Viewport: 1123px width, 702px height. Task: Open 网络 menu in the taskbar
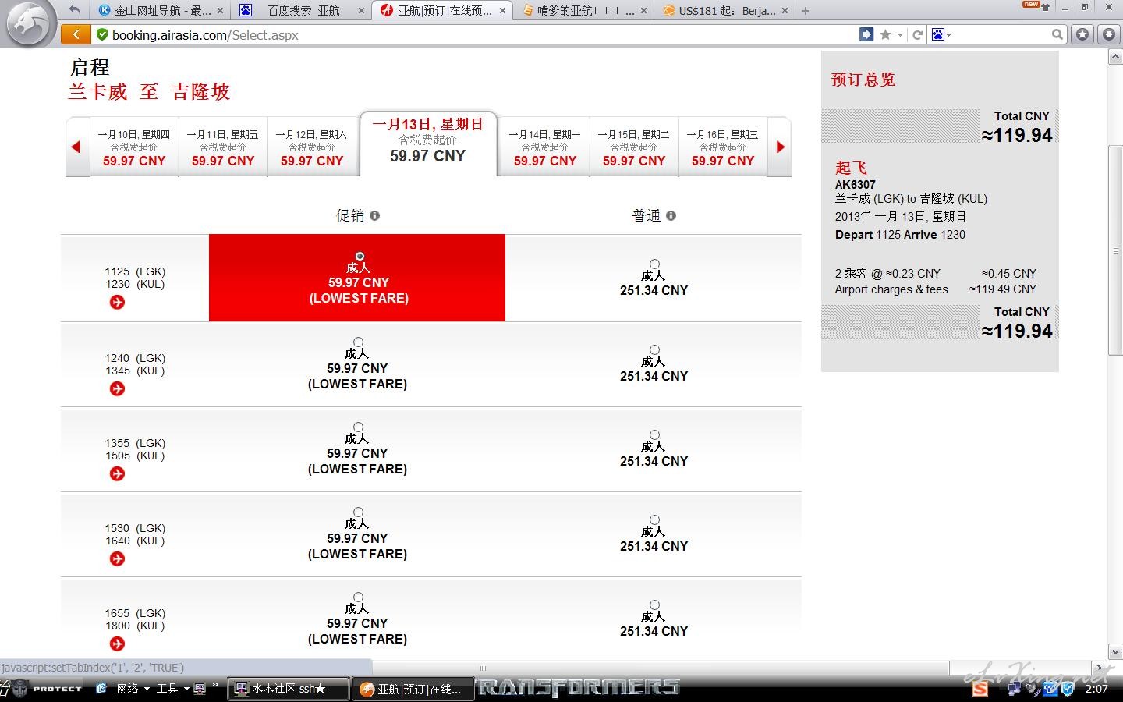click(x=132, y=689)
